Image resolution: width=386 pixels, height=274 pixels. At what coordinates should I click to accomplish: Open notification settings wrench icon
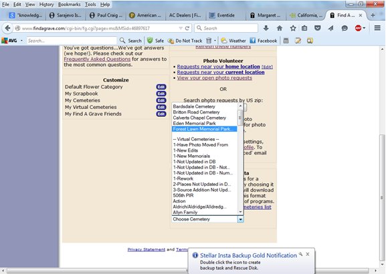(300, 254)
